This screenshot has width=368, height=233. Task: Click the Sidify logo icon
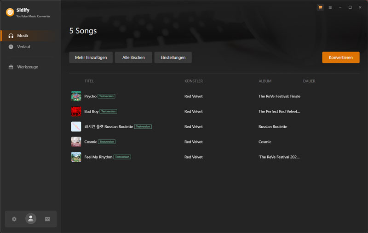[x=9, y=12]
